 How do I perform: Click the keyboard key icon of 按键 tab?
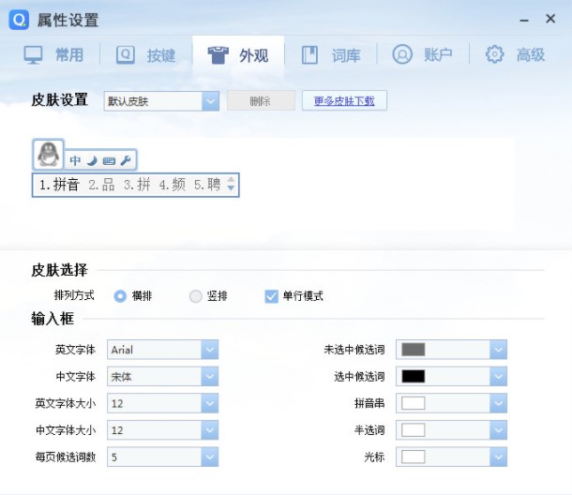tap(126, 55)
